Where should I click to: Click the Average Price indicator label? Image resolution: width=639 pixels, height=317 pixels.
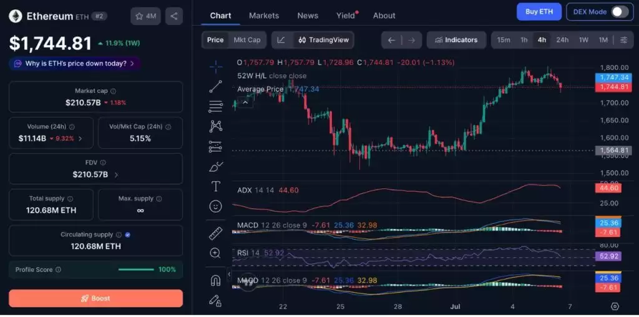[260, 89]
